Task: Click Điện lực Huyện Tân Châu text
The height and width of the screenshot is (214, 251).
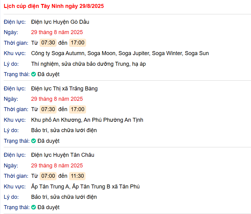Action: tap(63, 155)
